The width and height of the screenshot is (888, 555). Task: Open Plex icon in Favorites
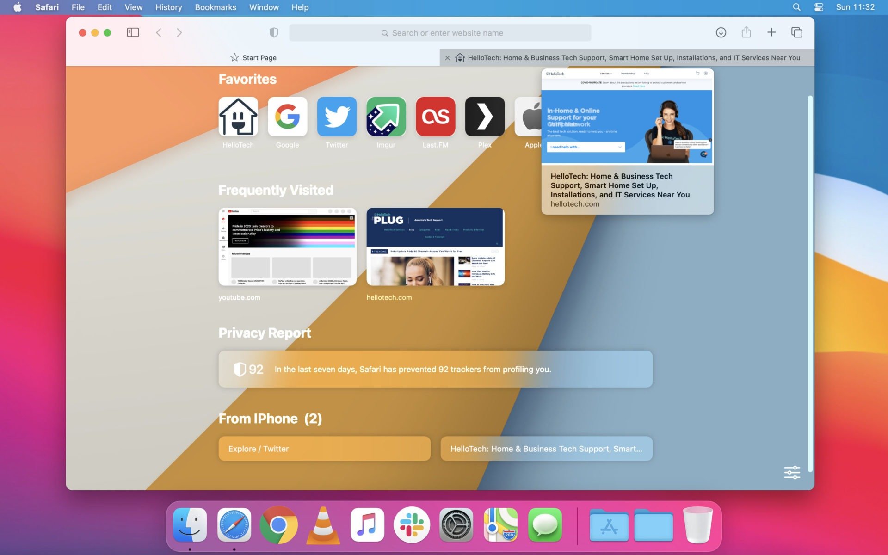485,117
